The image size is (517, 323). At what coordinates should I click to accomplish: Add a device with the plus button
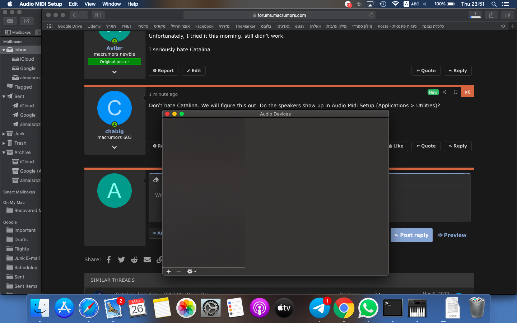168,271
